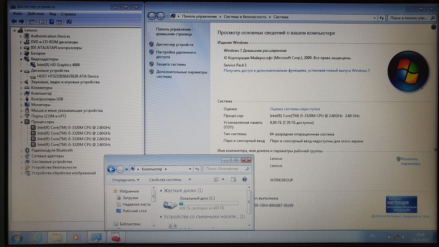Collapse the Lenovo root node
This screenshot has height=247, width=439.
click(14, 30)
